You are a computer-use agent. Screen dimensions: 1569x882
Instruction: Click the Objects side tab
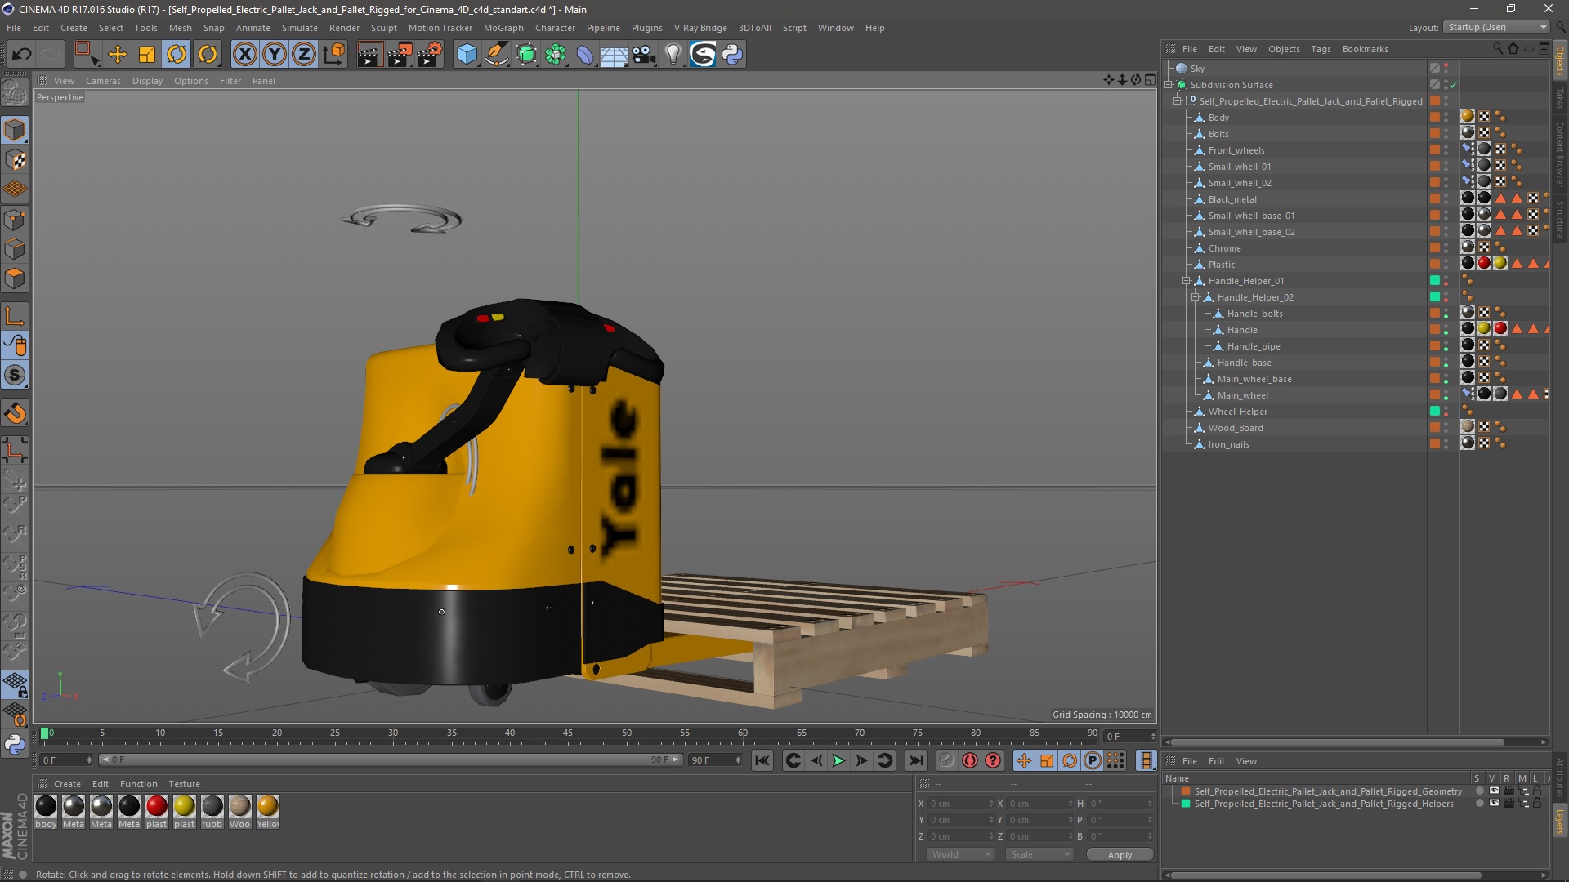pyautogui.click(x=1560, y=60)
